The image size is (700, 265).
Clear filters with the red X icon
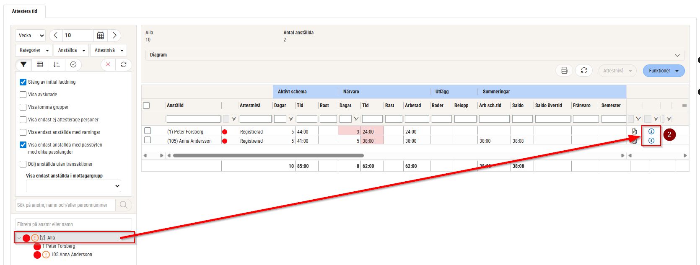point(108,64)
